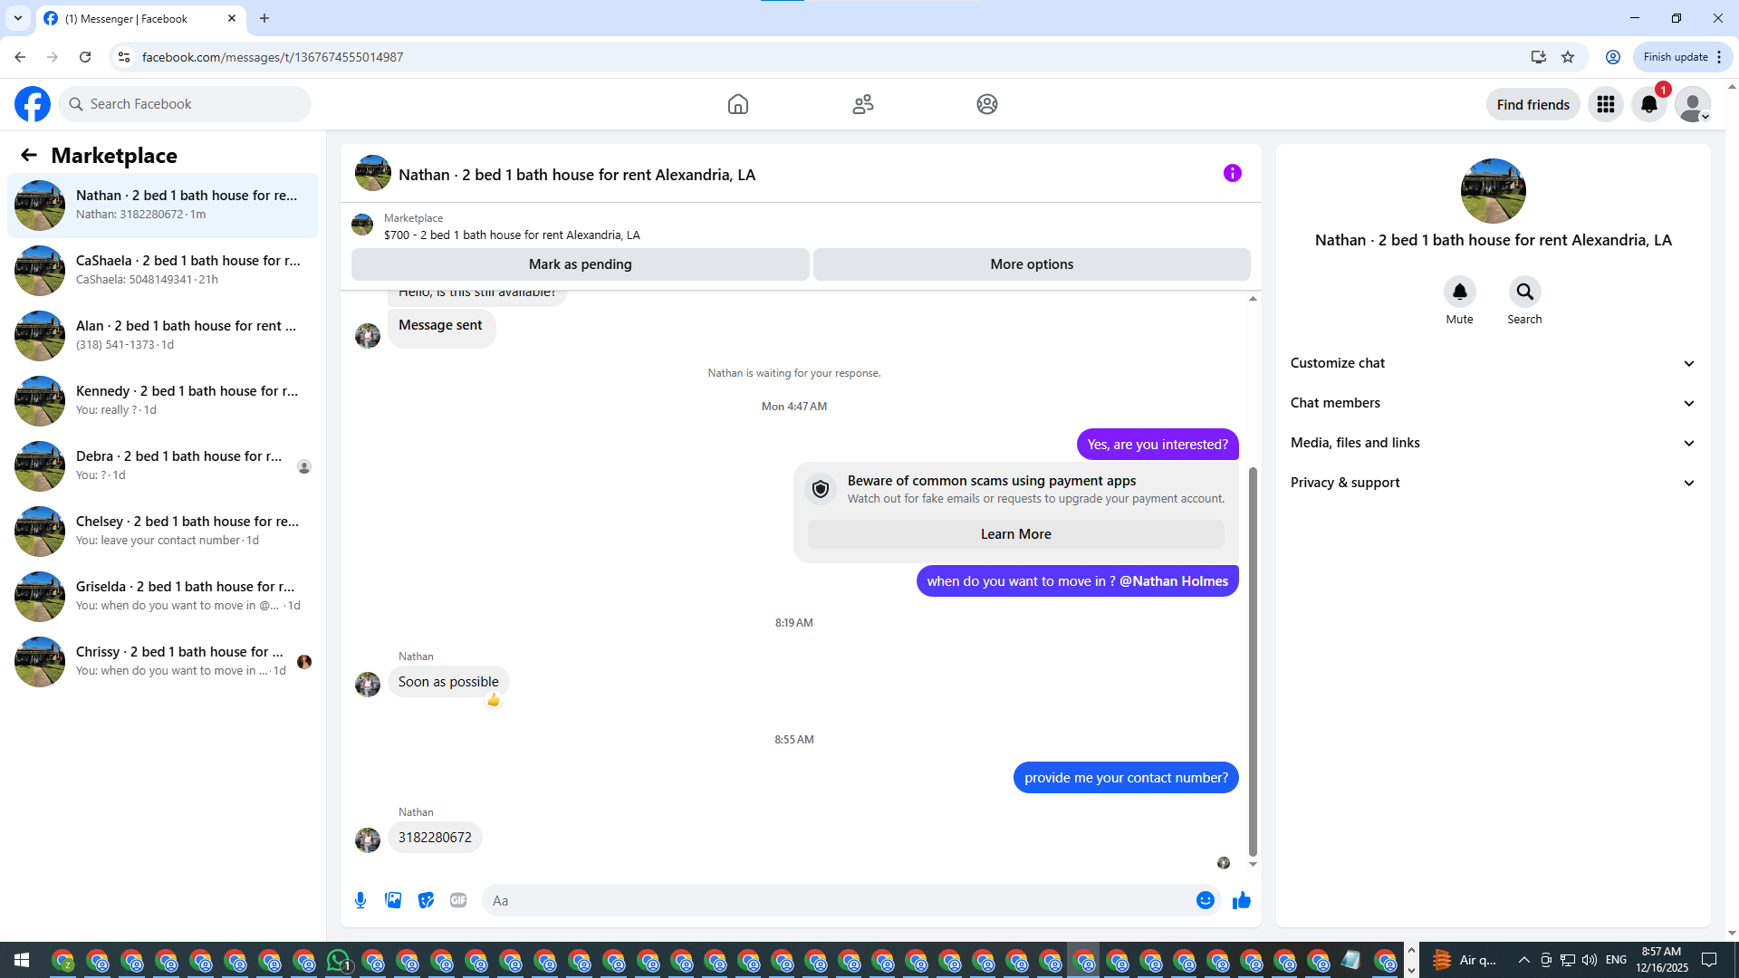Click the 'Yes, are you interested?' message
The width and height of the screenshot is (1739, 978).
pos(1158,445)
